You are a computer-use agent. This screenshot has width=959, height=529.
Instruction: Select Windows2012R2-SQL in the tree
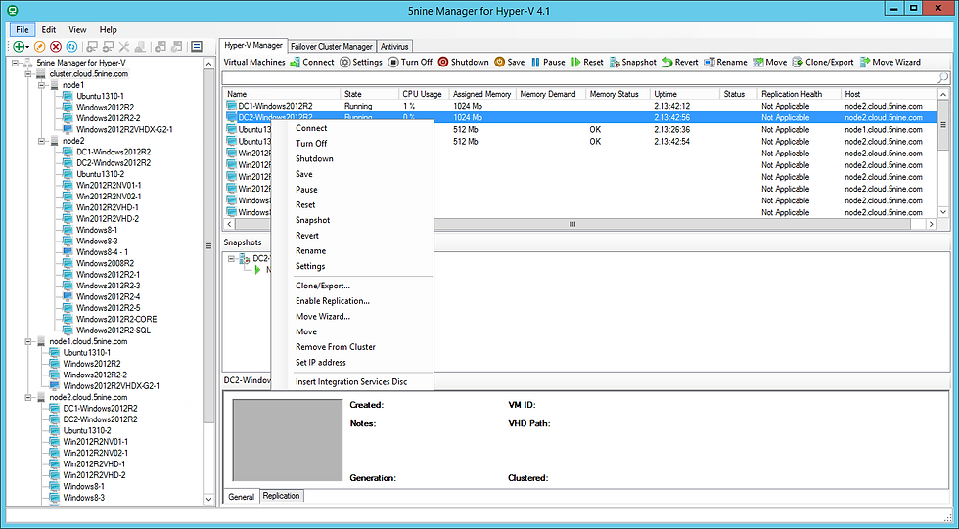[113, 330]
